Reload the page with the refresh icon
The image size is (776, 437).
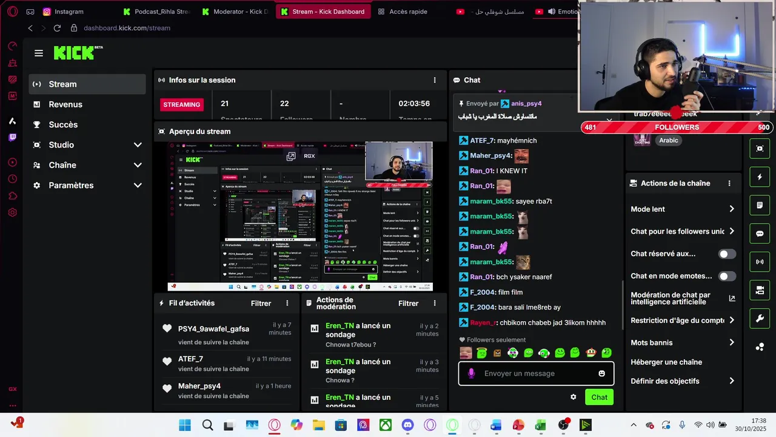[x=57, y=28]
